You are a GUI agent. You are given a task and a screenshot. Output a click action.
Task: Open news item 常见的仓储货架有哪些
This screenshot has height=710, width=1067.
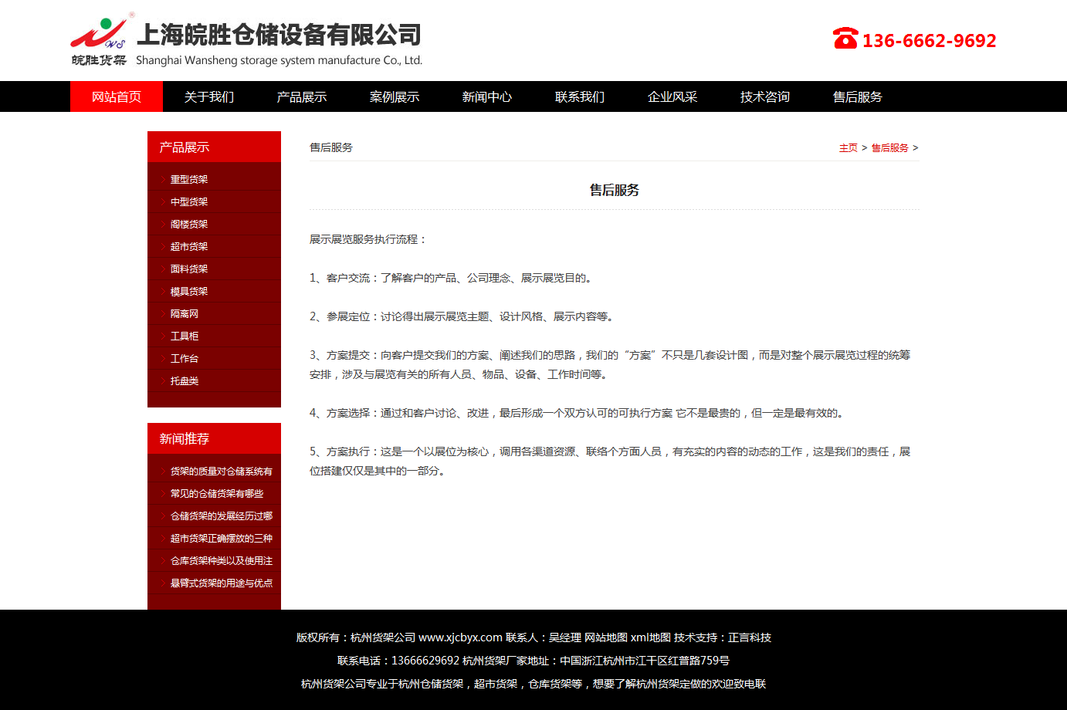[217, 493]
